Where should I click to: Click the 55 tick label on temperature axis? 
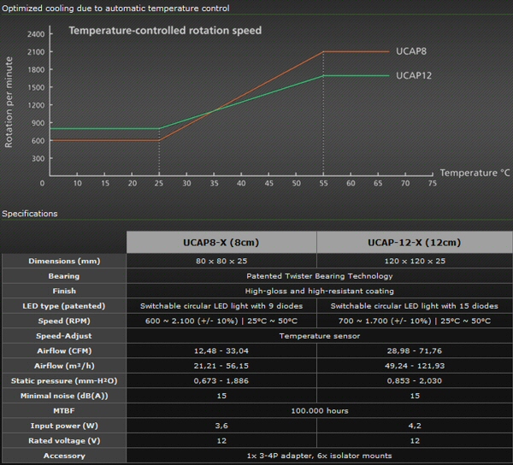point(323,183)
